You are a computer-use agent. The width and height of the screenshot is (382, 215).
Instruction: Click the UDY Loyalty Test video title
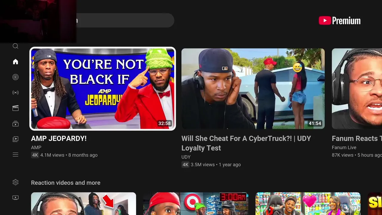pos(246,143)
